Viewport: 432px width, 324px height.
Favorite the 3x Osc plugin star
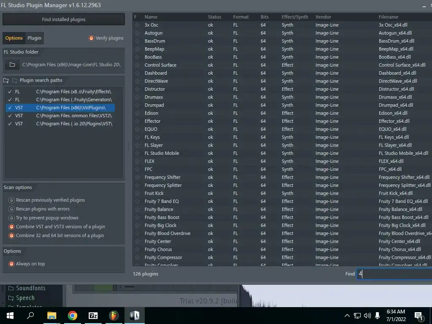click(137, 25)
